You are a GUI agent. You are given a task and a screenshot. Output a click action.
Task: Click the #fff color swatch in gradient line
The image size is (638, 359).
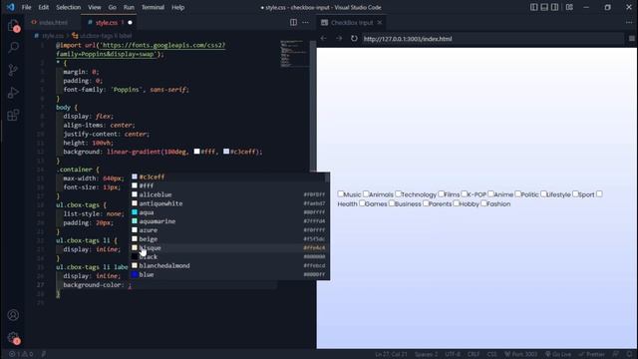point(197,152)
